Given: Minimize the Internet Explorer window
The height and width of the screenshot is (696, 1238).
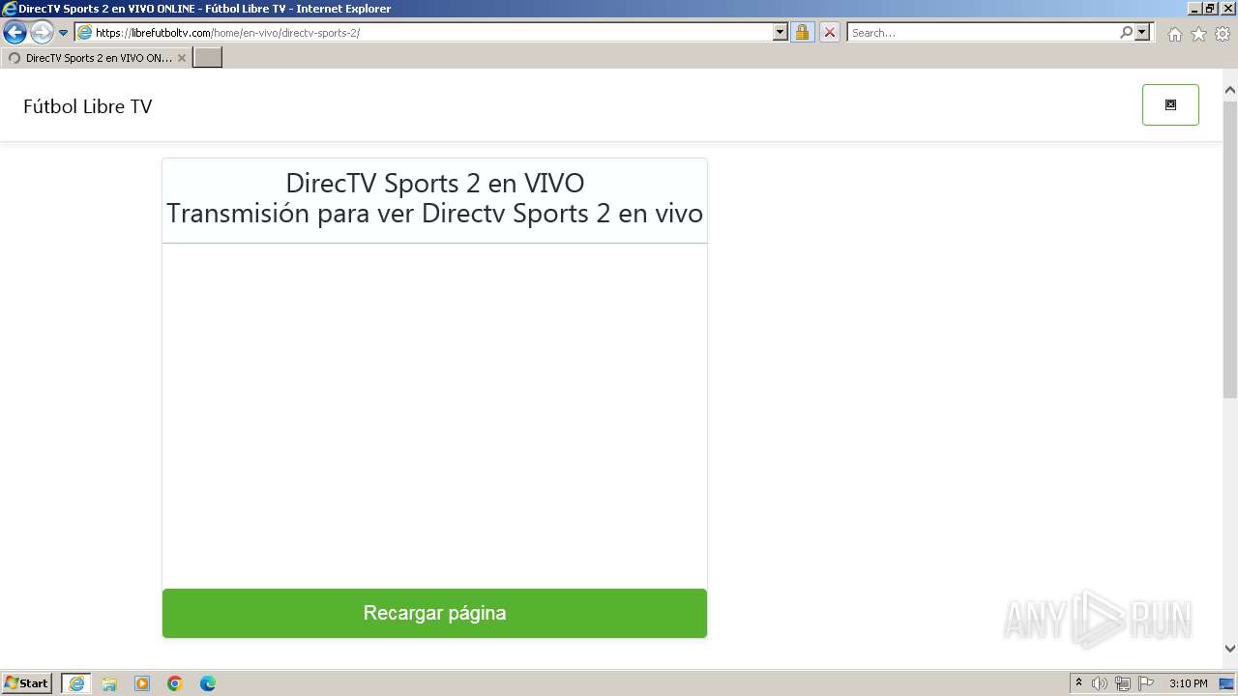Looking at the screenshot, I should click(1194, 9).
